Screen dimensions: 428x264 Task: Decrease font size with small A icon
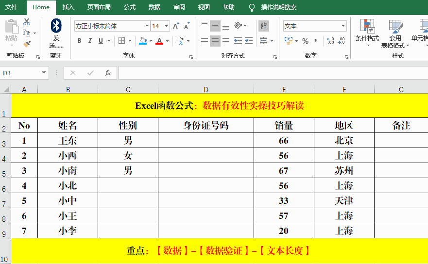pyautogui.click(x=187, y=26)
